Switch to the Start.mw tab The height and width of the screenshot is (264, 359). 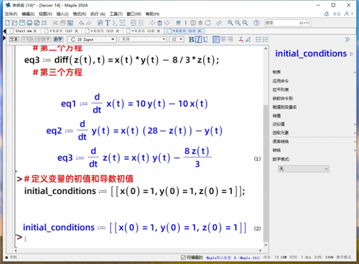pyautogui.click(x=24, y=32)
